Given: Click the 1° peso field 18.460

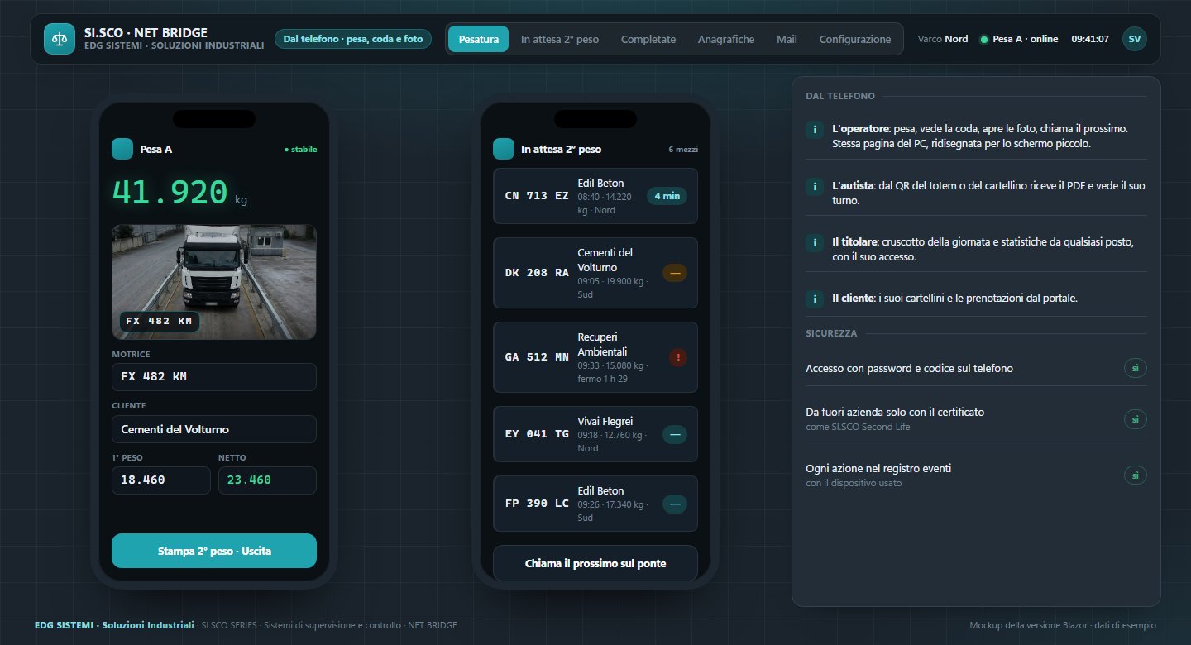Looking at the screenshot, I should (x=161, y=480).
